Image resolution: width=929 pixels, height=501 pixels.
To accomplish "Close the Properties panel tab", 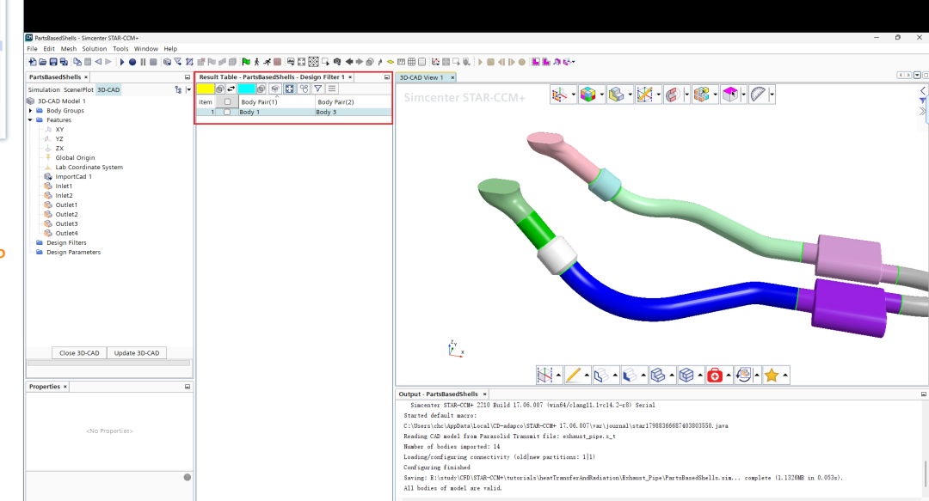I will click(65, 386).
